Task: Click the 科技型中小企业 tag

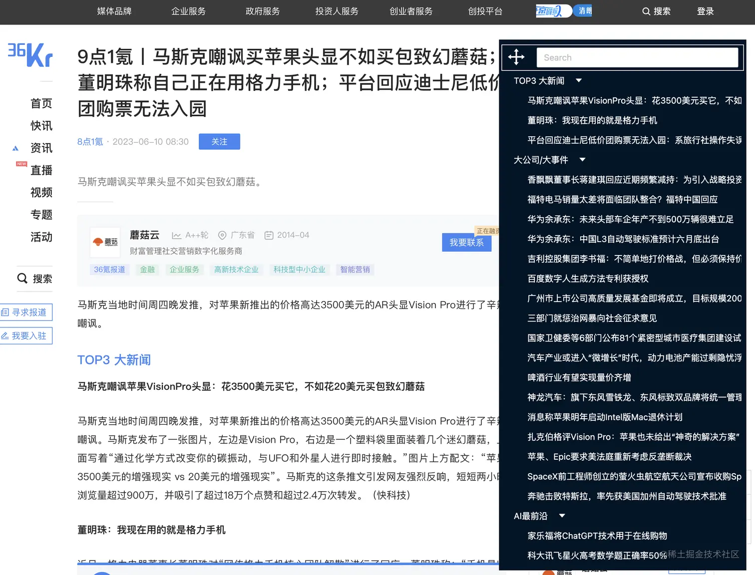Action: [299, 270]
